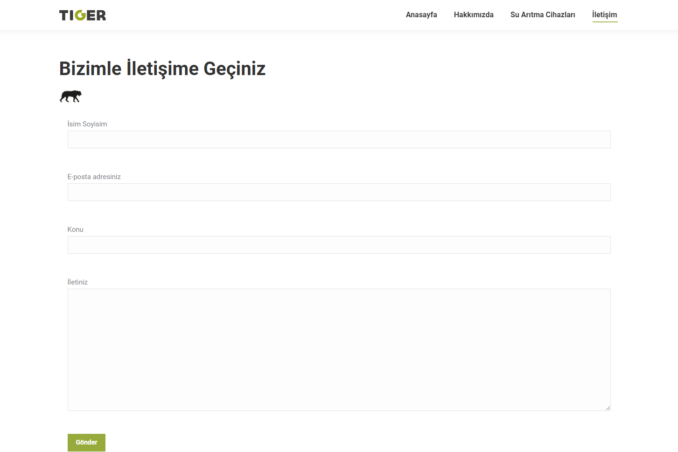Go to the Anasayfa page
Viewport: 678px width, 452px height.
pos(421,15)
